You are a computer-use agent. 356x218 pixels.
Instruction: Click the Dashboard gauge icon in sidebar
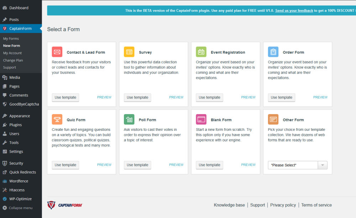click(x=5, y=8)
